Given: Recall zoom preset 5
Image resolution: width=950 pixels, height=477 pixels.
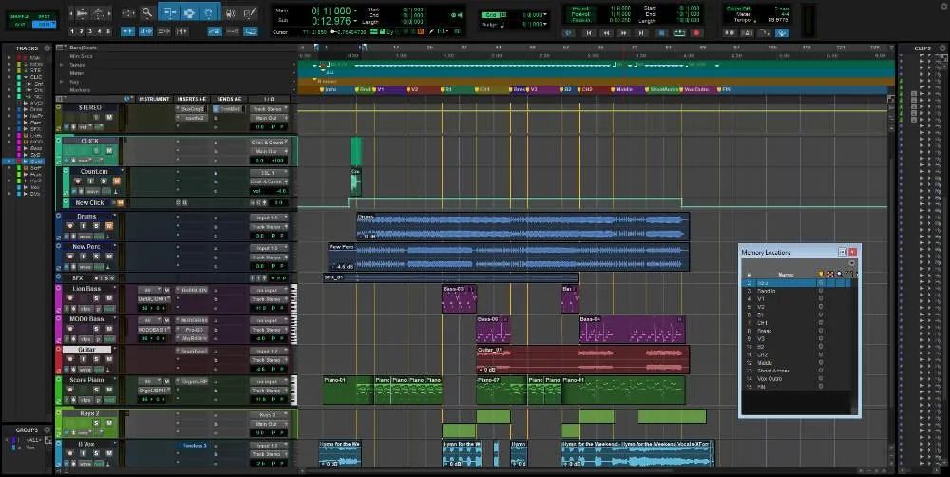Looking at the screenshot, I should pyautogui.click(x=108, y=31).
